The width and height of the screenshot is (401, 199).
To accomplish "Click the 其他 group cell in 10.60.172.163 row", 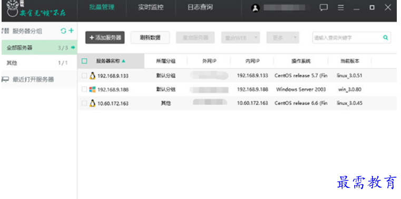I will click(165, 103).
